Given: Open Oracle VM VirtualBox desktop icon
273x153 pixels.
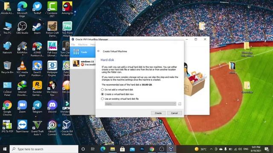Looking at the screenshot, I should 67,128.
